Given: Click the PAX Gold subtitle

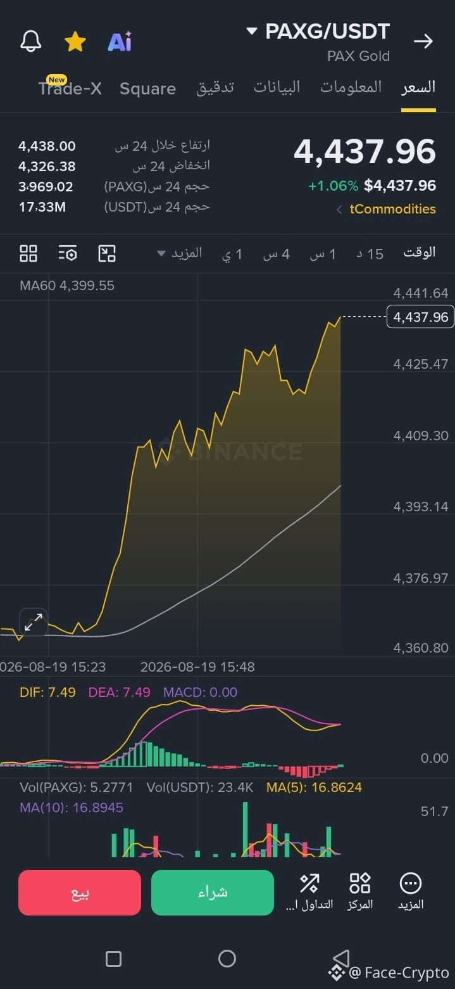Looking at the screenshot, I should (x=358, y=56).
